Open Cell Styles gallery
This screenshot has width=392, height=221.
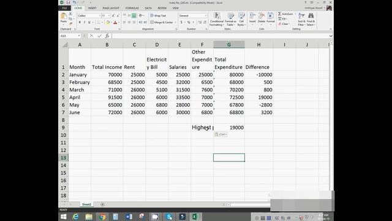[x=241, y=19]
